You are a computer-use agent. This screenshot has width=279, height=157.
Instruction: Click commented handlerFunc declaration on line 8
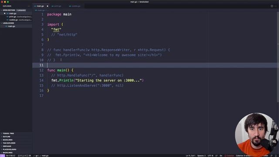click(x=109, y=50)
